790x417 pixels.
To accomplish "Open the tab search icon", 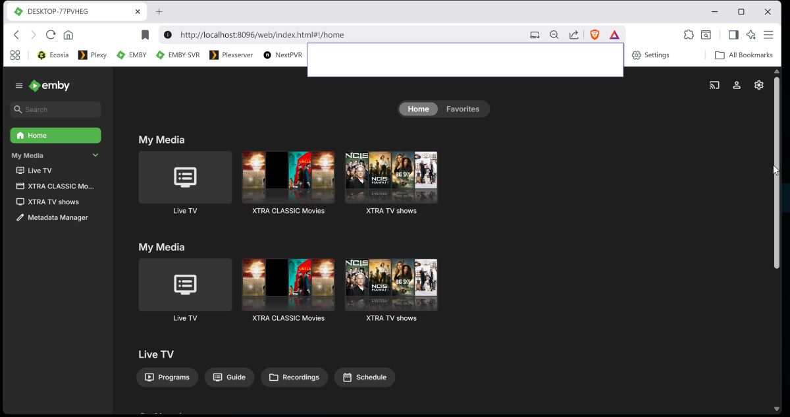I will (x=706, y=35).
